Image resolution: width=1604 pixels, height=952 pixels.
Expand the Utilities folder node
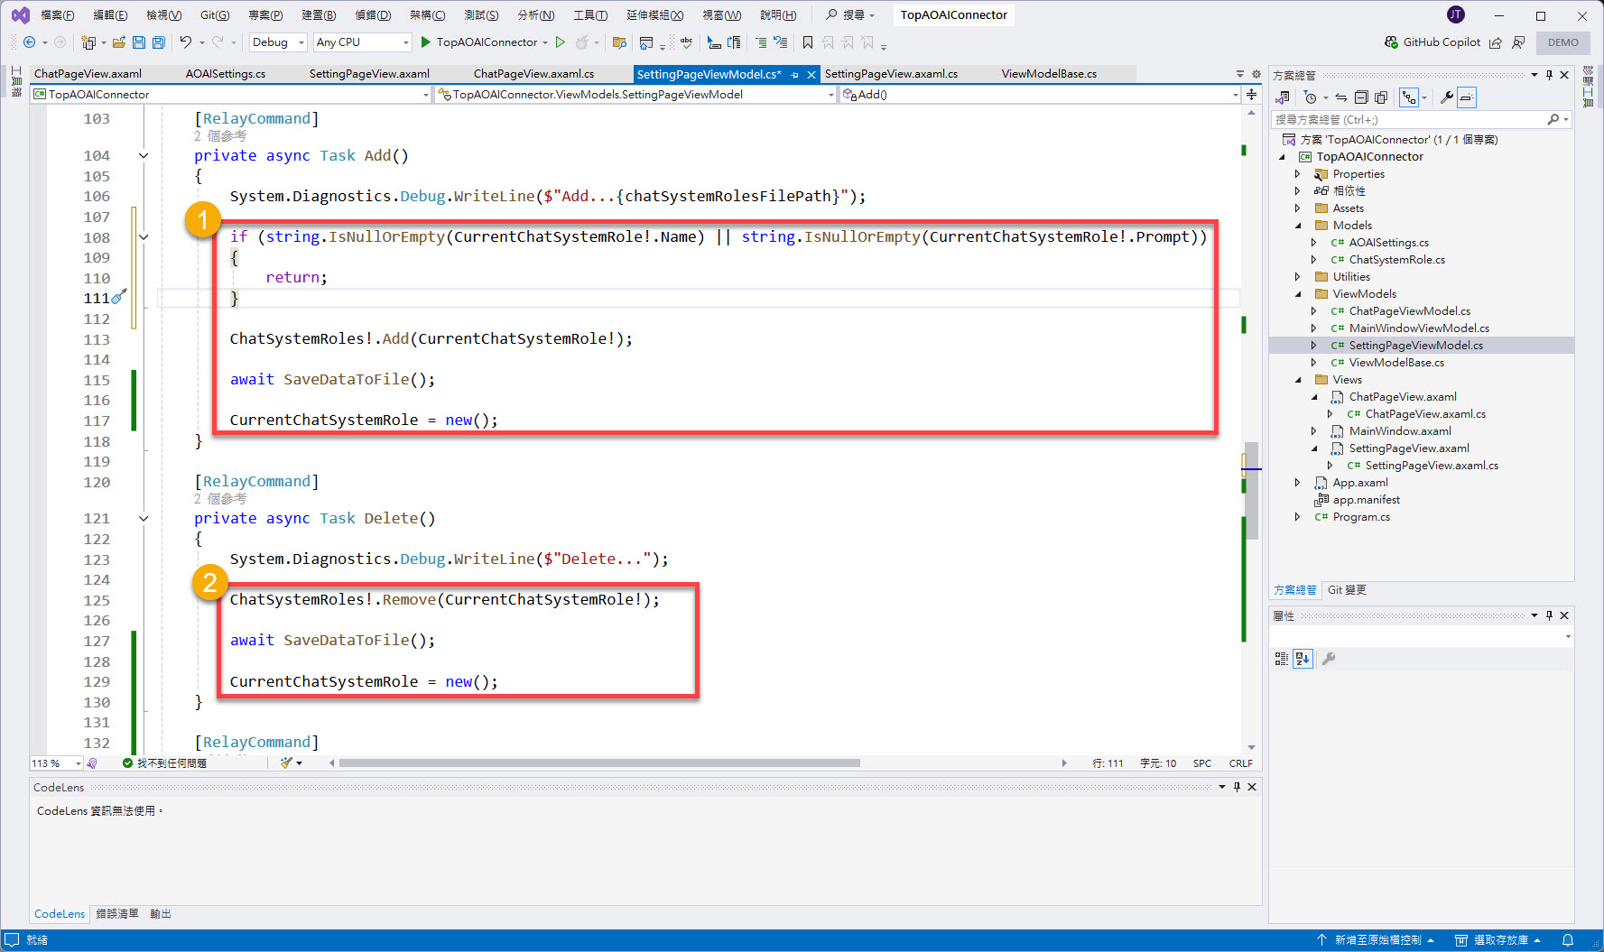(x=1299, y=277)
